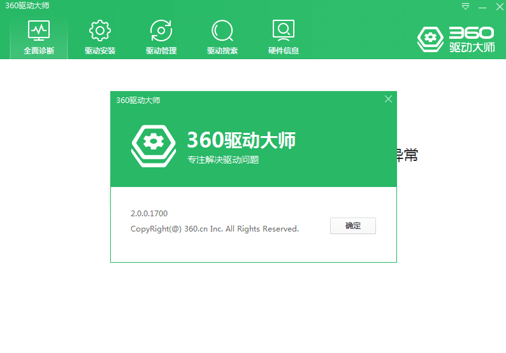This screenshot has height=353, width=506.
Task: Click the about dialog title bar text
Action: click(x=138, y=100)
